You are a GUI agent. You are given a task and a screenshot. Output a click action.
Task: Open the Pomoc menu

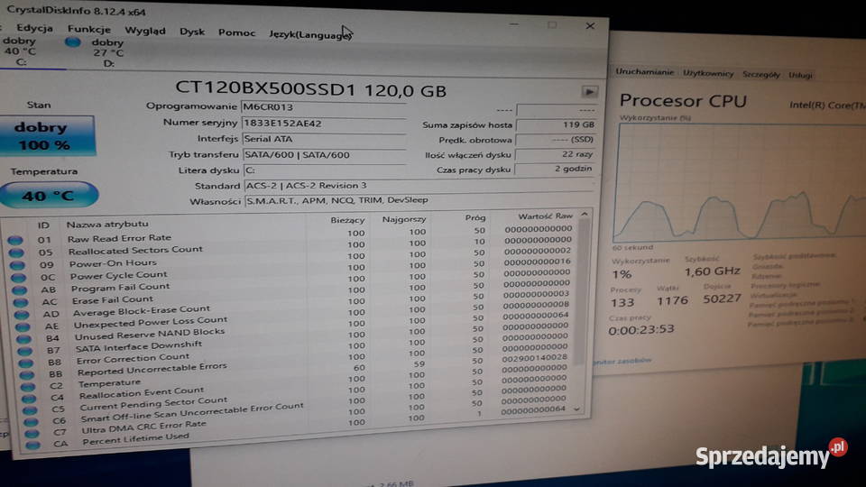pyautogui.click(x=236, y=33)
